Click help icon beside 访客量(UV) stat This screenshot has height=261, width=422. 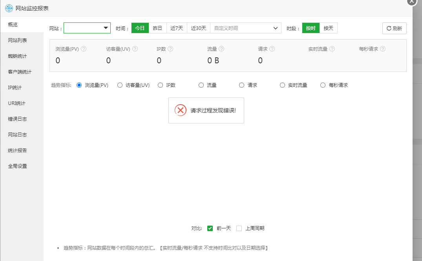tap(135, 49)
